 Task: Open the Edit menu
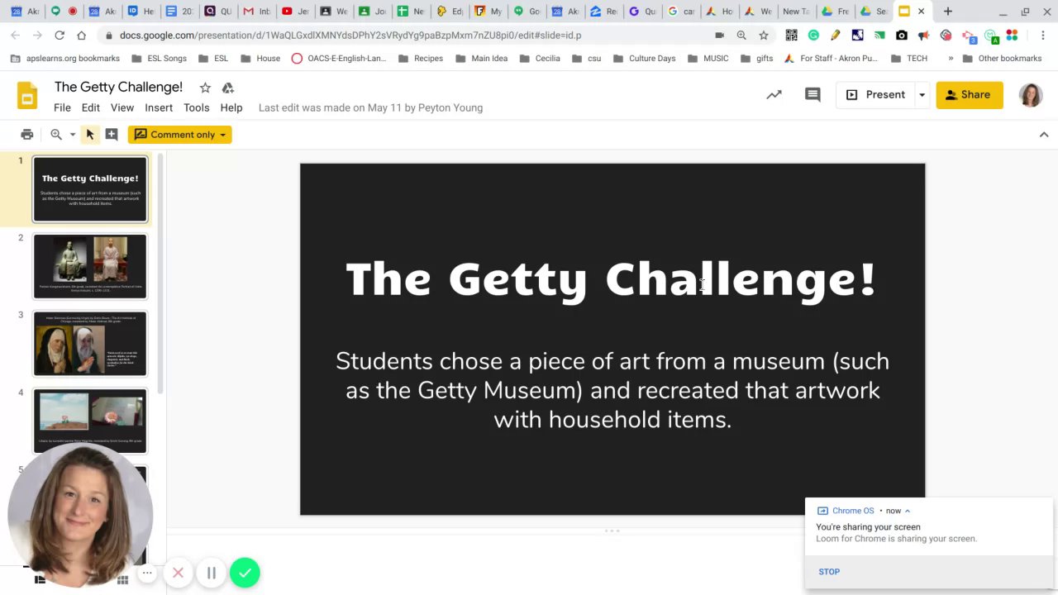pos(91,107)
